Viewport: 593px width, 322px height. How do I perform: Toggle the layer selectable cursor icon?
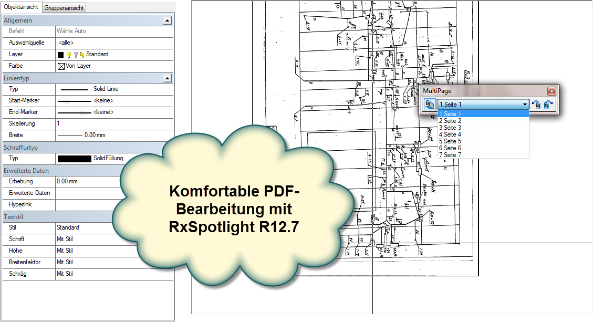pos(82,55)
